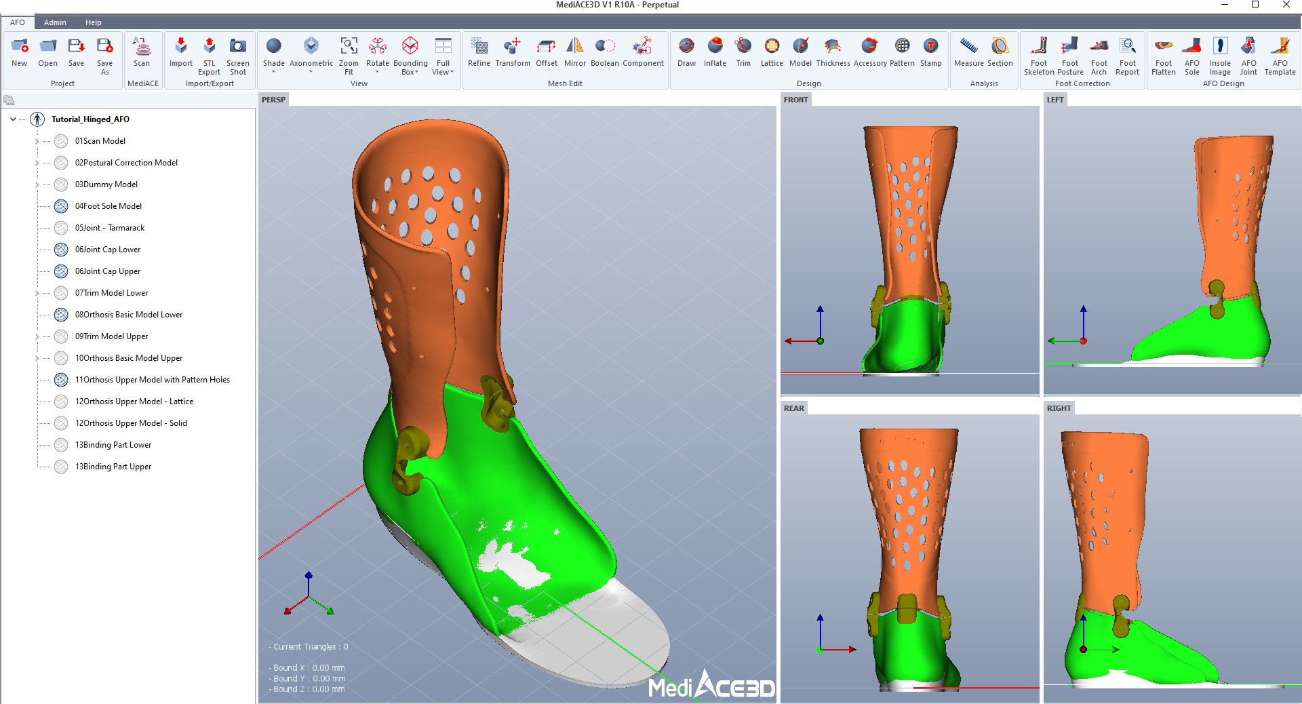Image resolution: width=1302 pixels, height=704 pixels.
Task: Collapse the Tutorial_Hinged_AFO tree root
Action: click(x=13, y=119)
